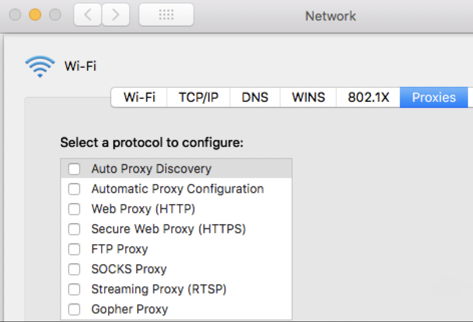This screenshot has width=473, height=322.
Task: Check the Gopher Proxy box
Action: [74, 309]
